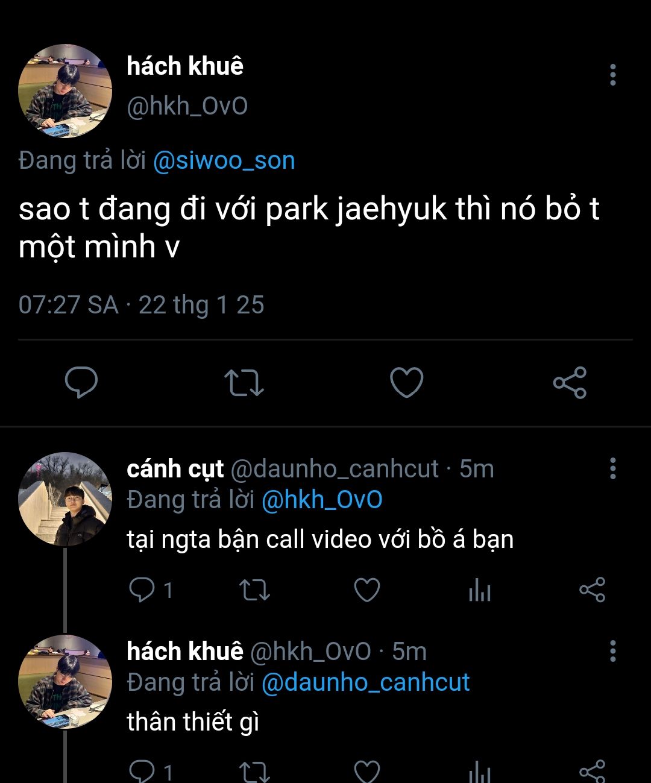This screenshot has height=783, width=651.
Task: Open more options on the main tweet
Action: pos(612,75)
